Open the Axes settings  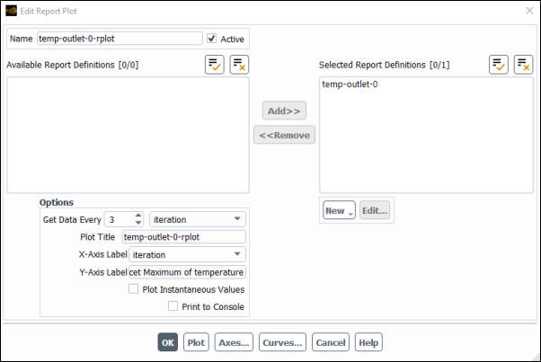tap(234, 342)
